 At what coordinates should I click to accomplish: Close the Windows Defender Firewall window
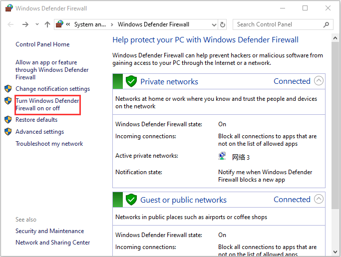(x=328, y=8)
